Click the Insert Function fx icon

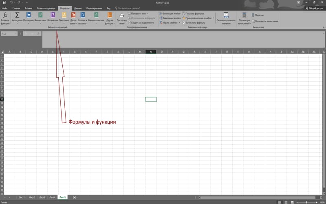[x=5, y=15]
